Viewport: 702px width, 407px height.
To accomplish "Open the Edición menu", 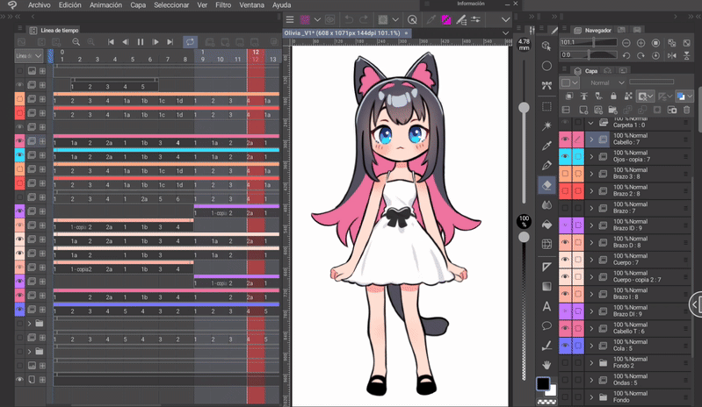I will click(69, 5).
